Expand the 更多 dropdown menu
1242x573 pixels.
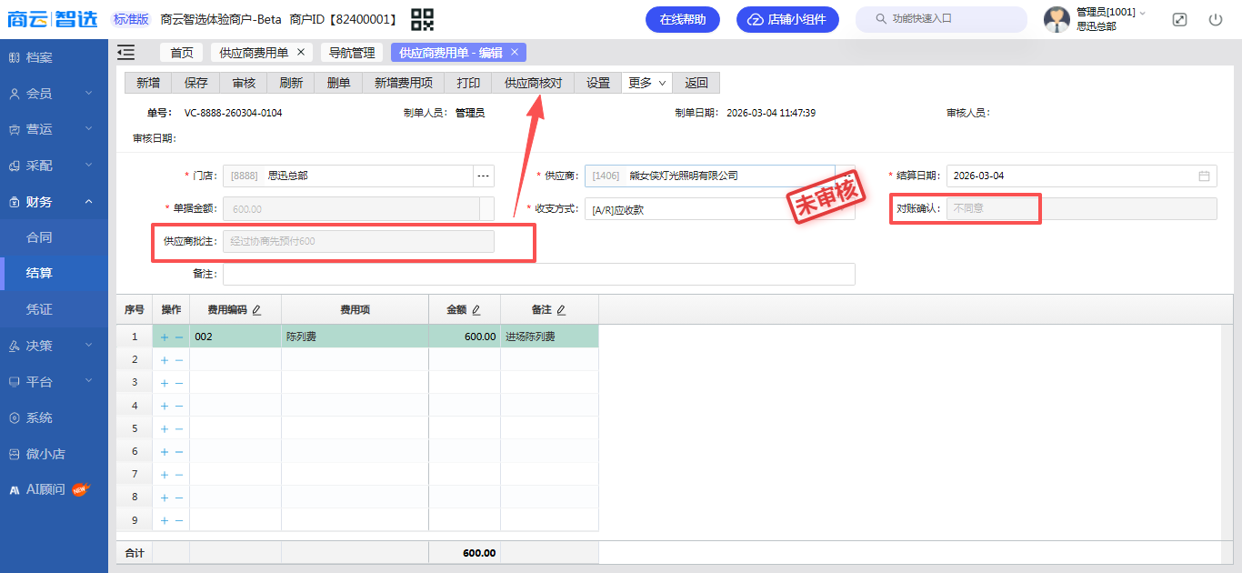click(646, 83)
